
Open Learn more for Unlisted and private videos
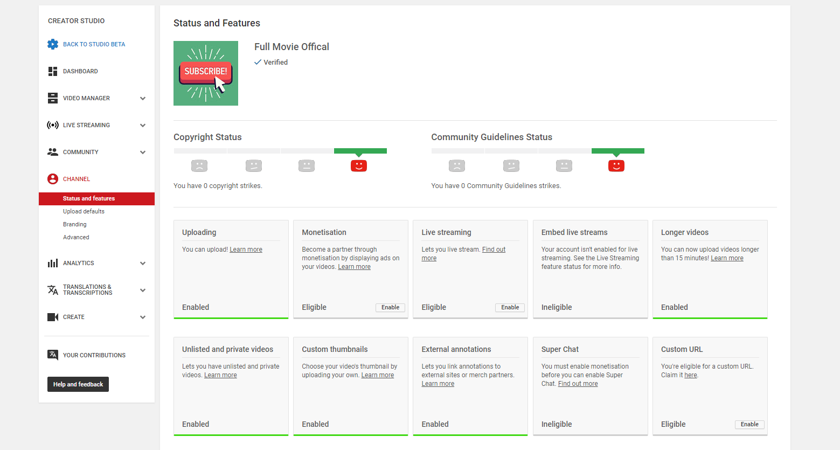[220, 375]
